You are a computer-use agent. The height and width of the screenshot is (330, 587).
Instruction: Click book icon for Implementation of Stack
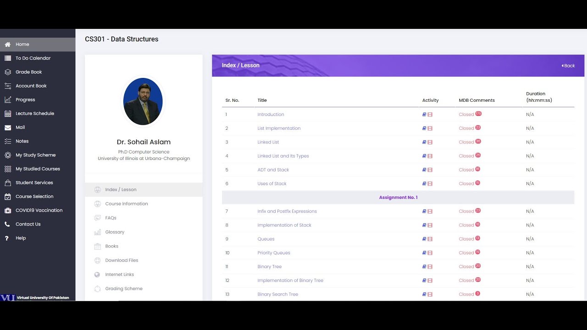(425, 225)
